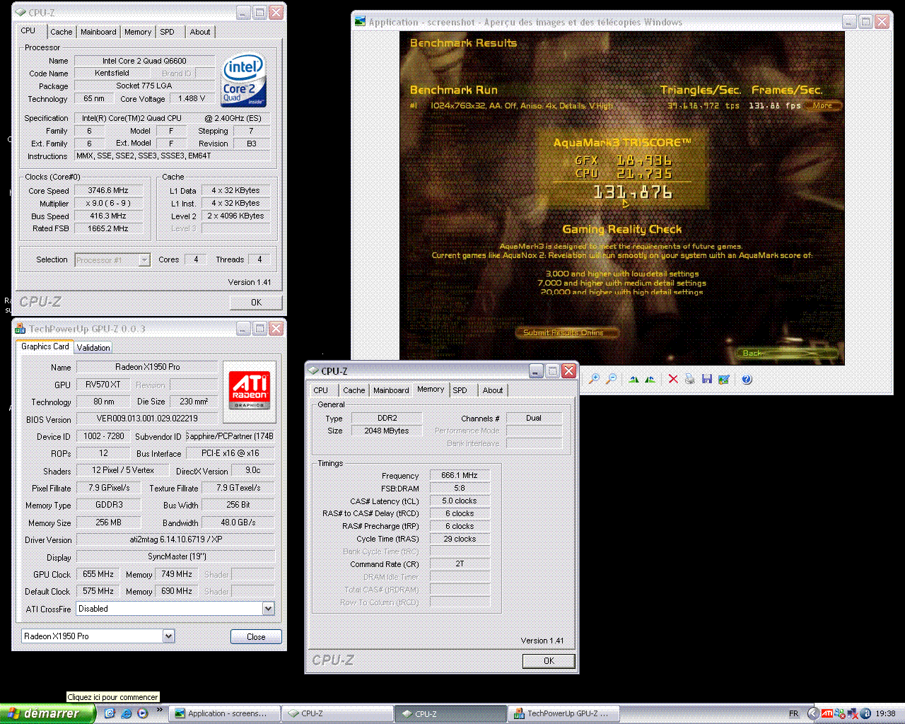Open ATI CrossFire Disabled dropdown

[x=268, y=609]
